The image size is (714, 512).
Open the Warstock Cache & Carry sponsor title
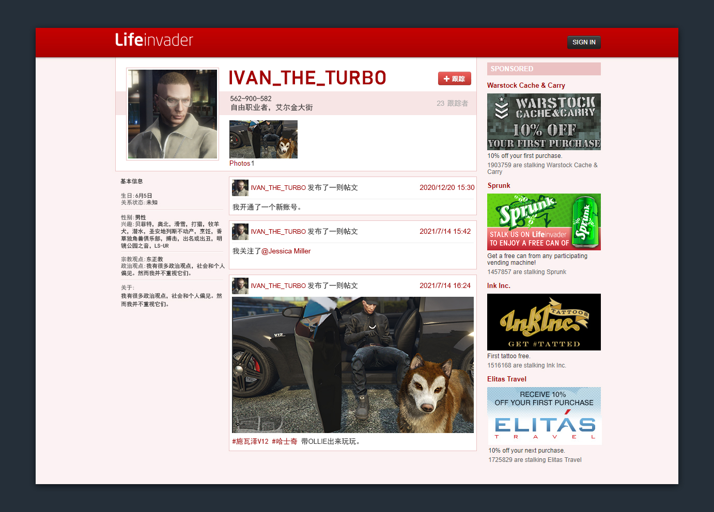[x=526, y=86]
